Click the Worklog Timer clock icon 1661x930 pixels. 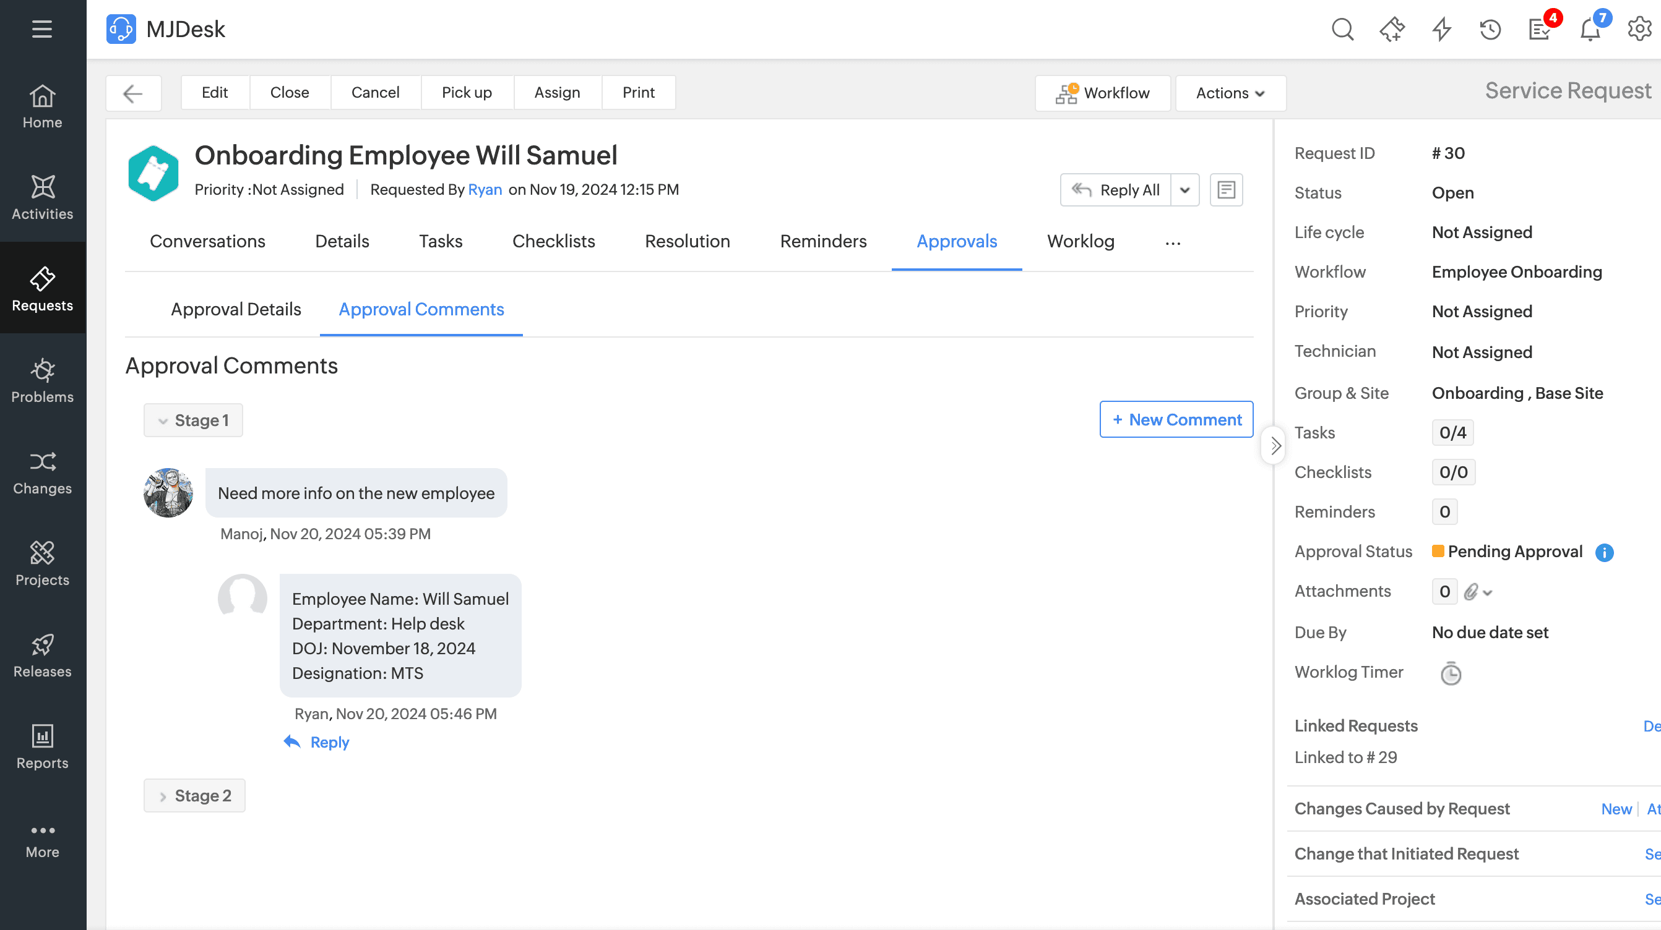point(1450,673)
